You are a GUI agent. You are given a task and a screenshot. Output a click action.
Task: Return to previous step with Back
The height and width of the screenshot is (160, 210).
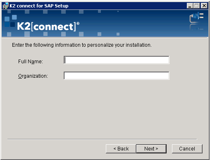tap(121, 149)
